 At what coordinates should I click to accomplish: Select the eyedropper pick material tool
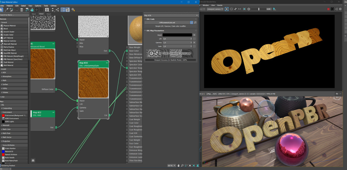pyautogui.click(x=7, y=10)
